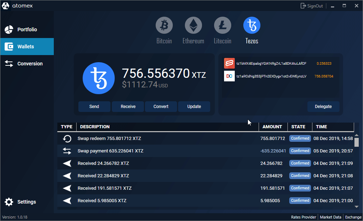363x221 pixels.
Task: Sign out of the account
Action: click(312, 6)
